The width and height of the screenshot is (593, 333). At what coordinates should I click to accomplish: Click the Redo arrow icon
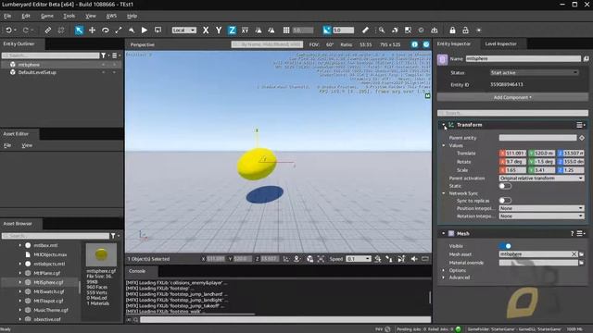[25, 31]
